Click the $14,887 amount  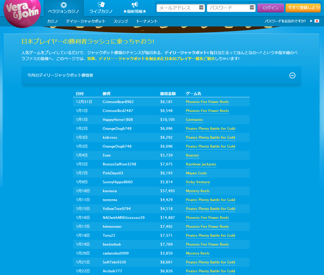pyautogui.click(x=168, y=218)
